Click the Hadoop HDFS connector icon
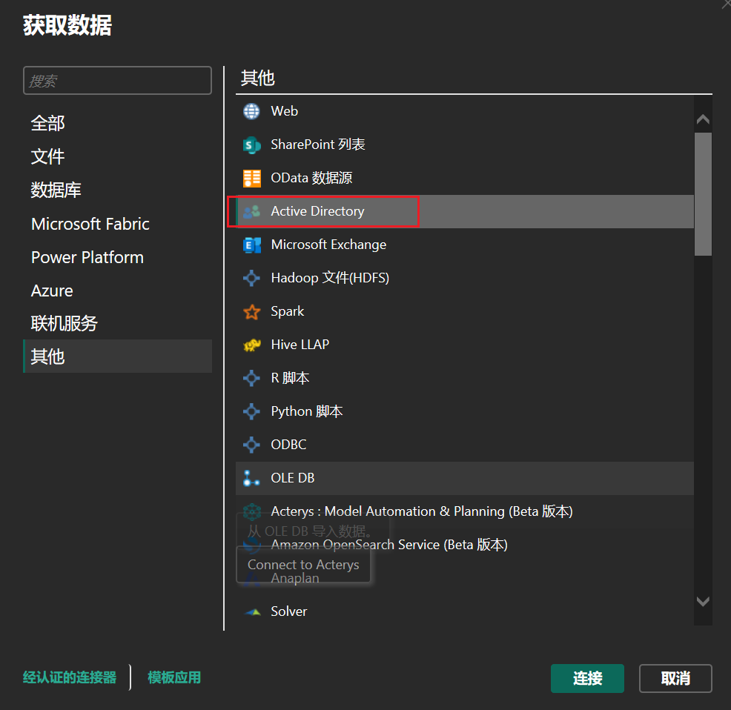This screenshot has height=710, width=731. (252, 279)
